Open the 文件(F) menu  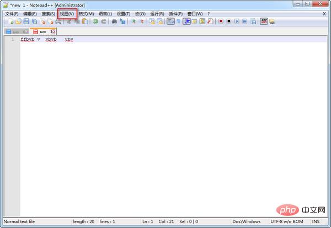point(12,13)
